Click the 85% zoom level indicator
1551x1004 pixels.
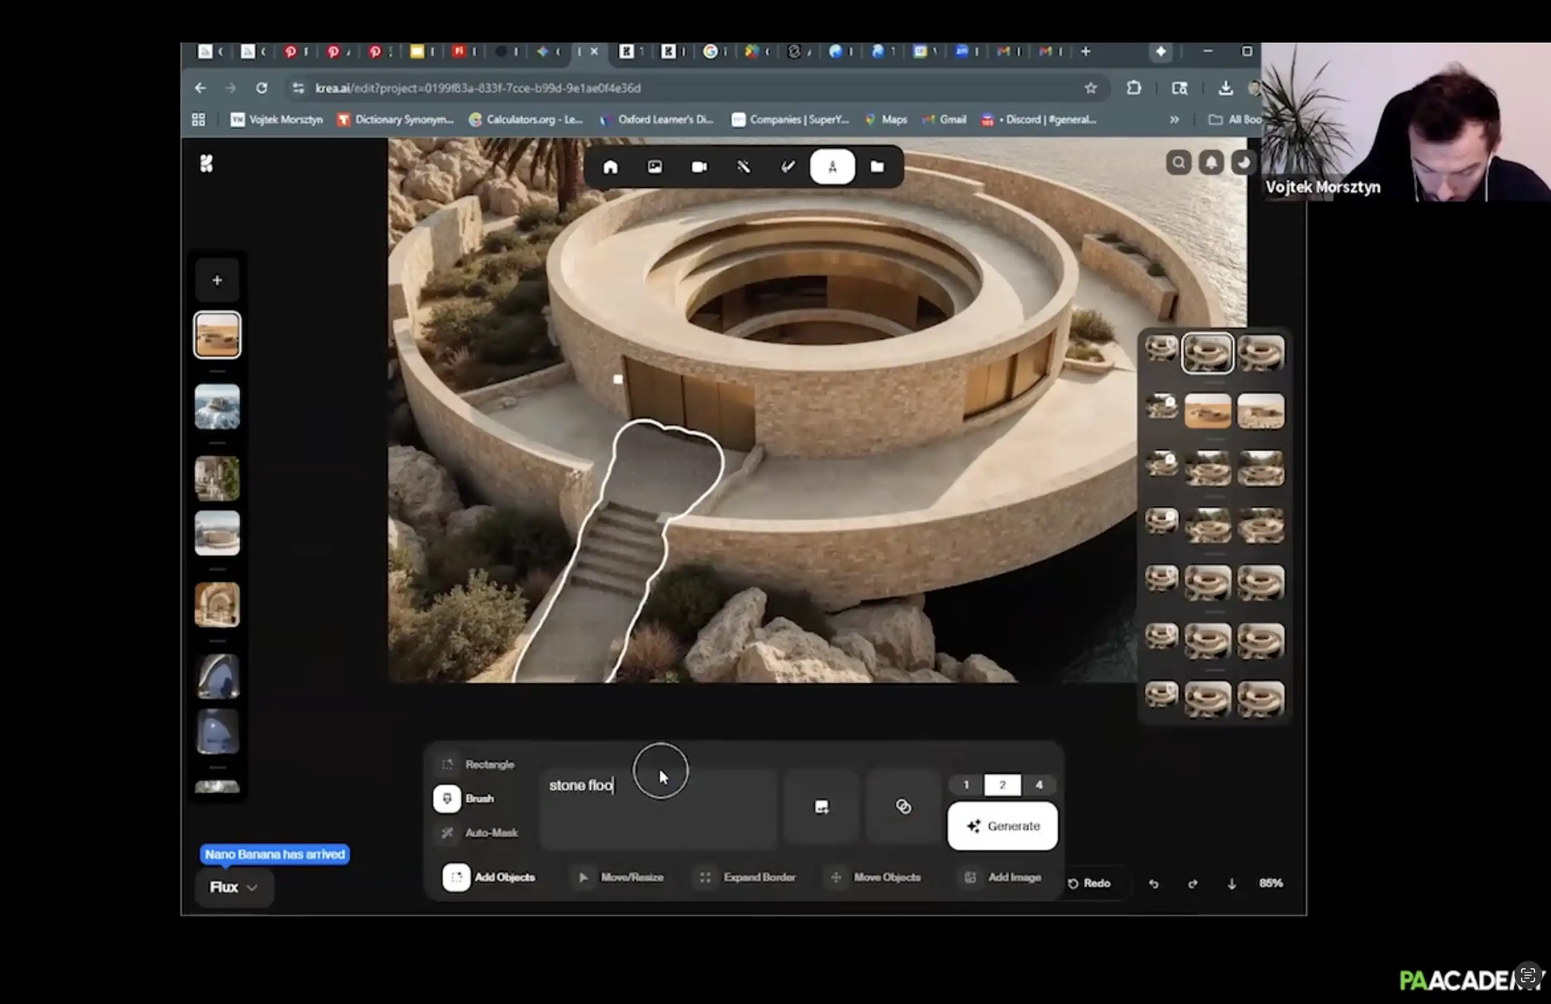tap(1270, 883)
